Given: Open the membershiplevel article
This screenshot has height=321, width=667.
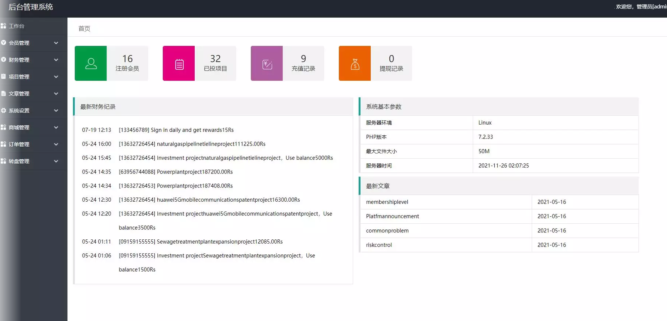Looking at the screenshot, I should 387,202.
